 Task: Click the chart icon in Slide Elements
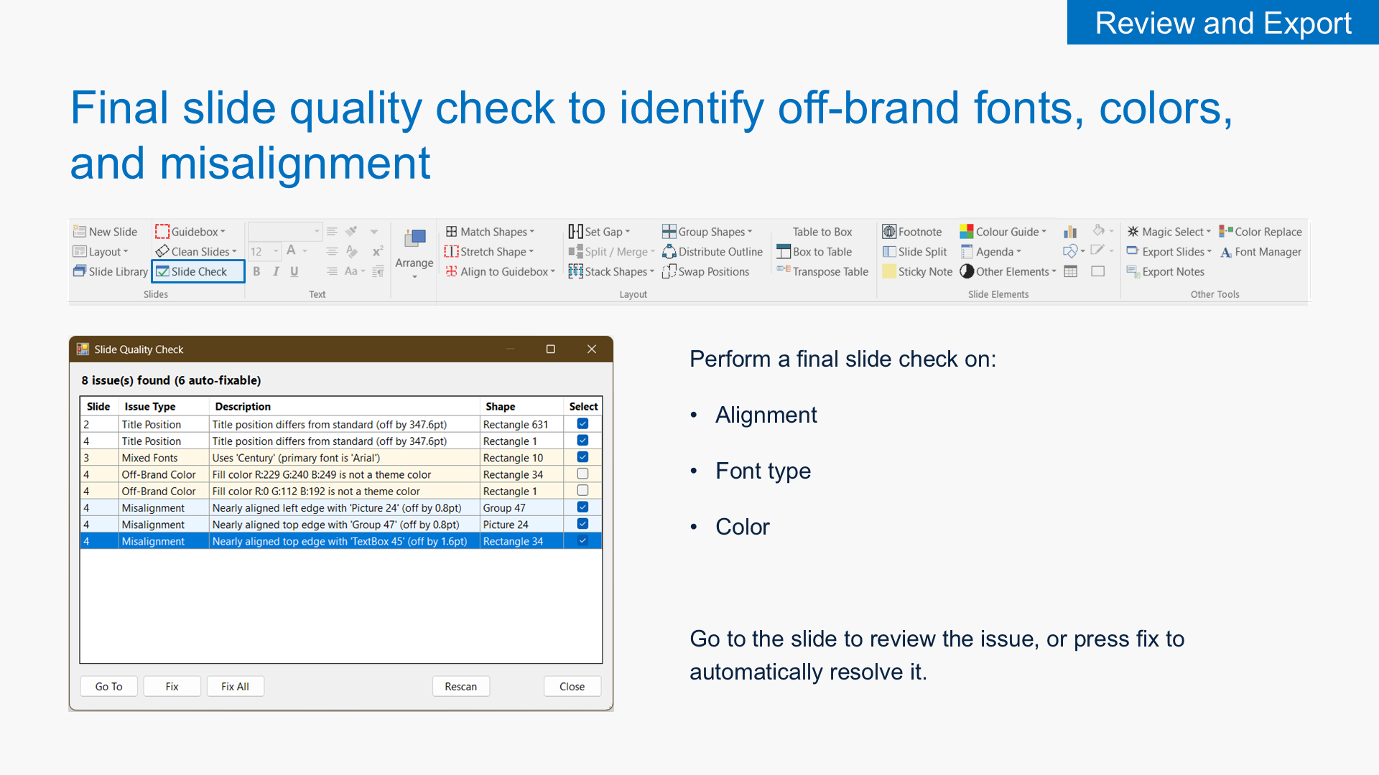coord(1070,232)
